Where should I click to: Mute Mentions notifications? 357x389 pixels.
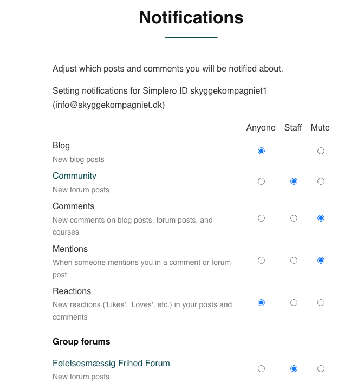(321, 261)
